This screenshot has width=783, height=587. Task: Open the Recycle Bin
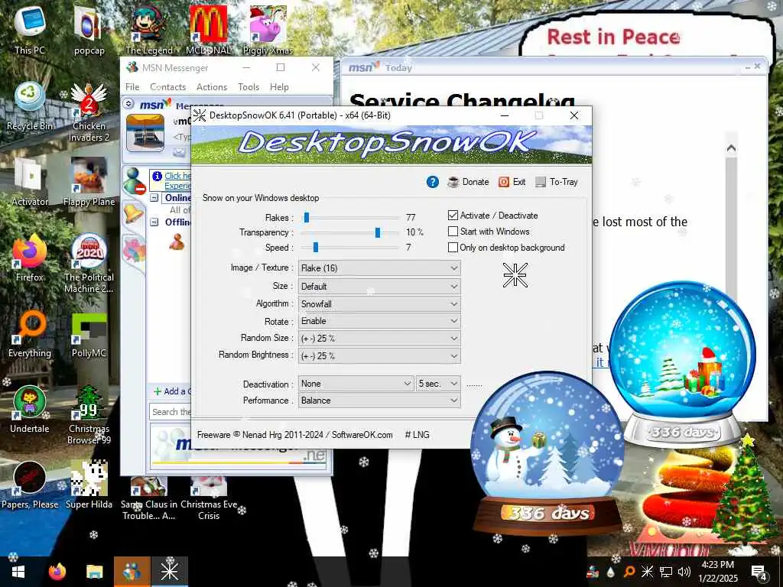coord(30,105)
